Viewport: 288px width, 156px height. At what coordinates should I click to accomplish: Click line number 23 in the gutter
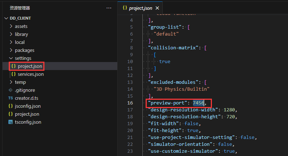[130, 151]
